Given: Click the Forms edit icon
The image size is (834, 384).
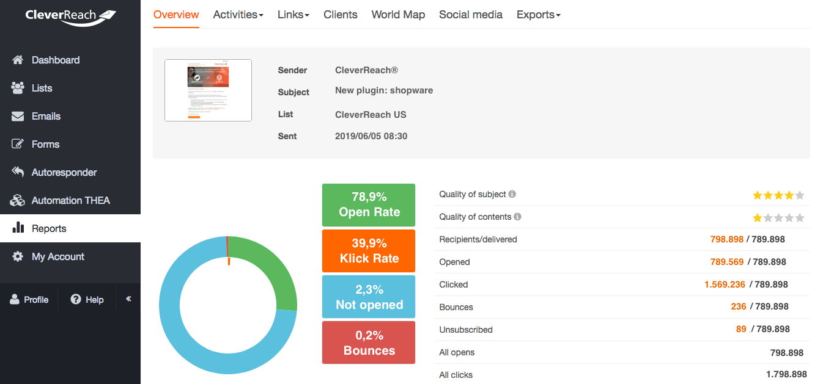Looking at the screenshot, I should tap(18, 144).
